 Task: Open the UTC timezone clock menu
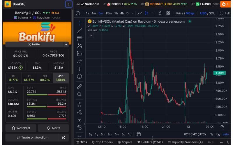click(195, 134)
